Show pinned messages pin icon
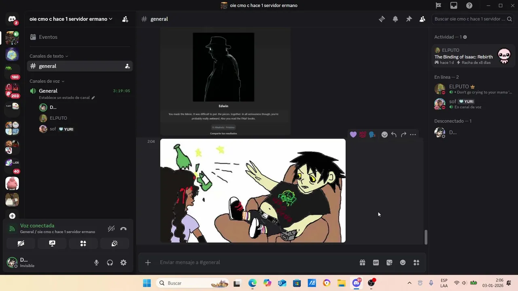This screenshot has width=518, height=291. pos(409,19)
